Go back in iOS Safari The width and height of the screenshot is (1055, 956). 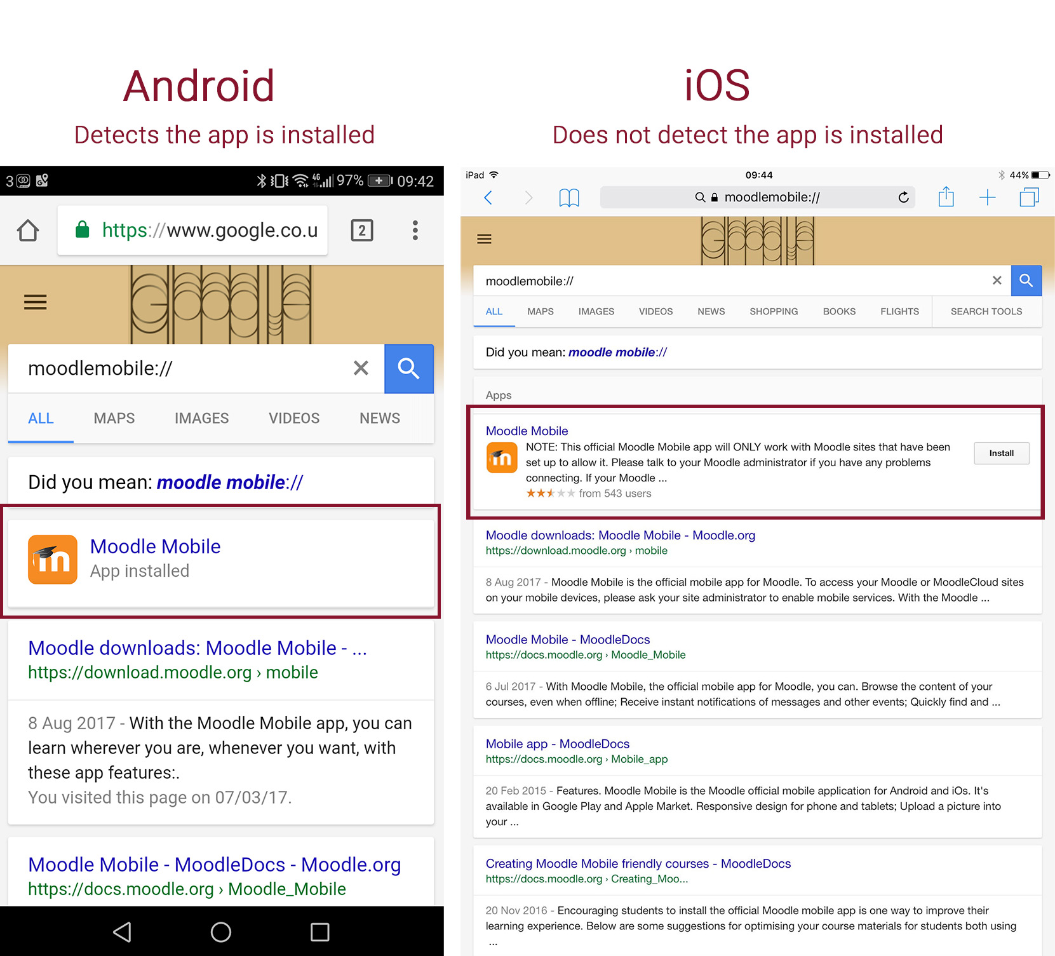(x=488, y=198)
